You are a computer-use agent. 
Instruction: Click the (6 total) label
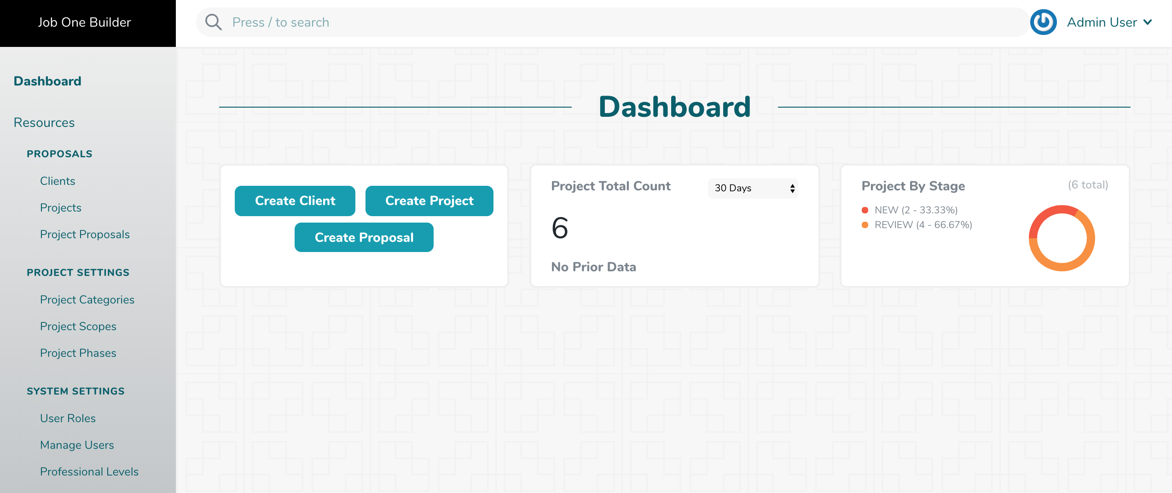tap(1088, 185)
